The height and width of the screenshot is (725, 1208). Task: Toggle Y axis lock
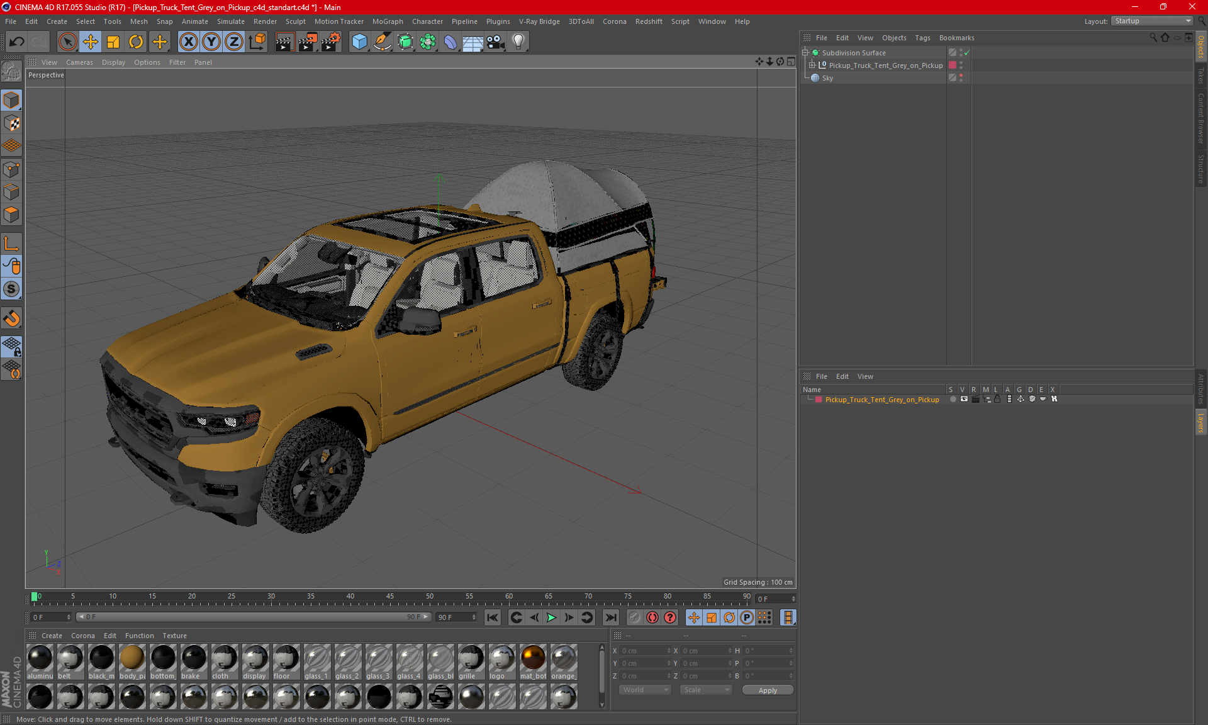(x=211, y=42)
